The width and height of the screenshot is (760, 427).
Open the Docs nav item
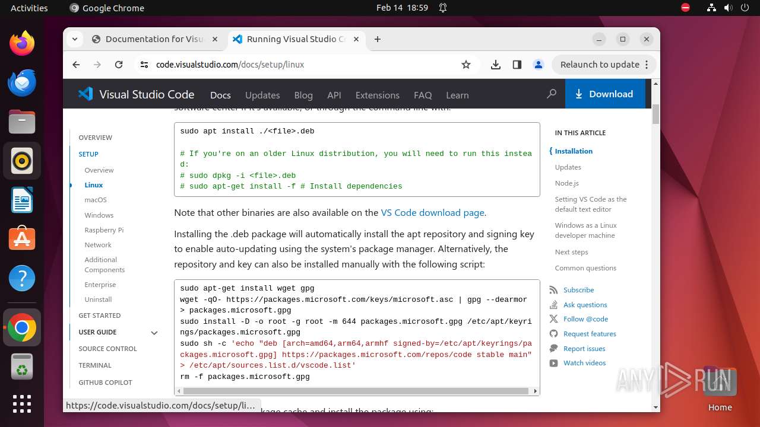(x=220, y=95)
